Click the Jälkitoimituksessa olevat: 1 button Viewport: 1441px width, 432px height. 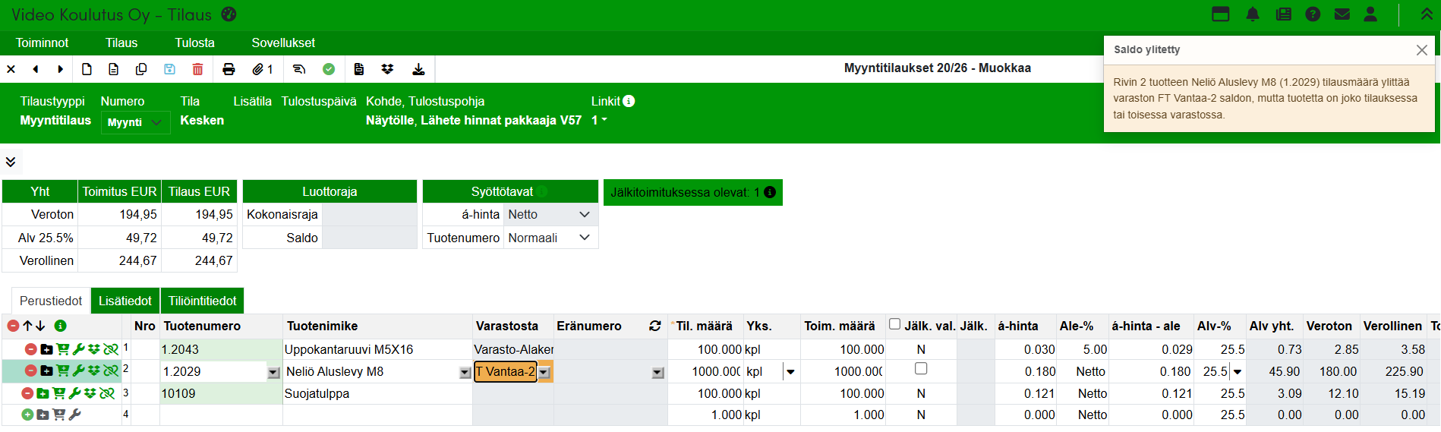(692, 193)
